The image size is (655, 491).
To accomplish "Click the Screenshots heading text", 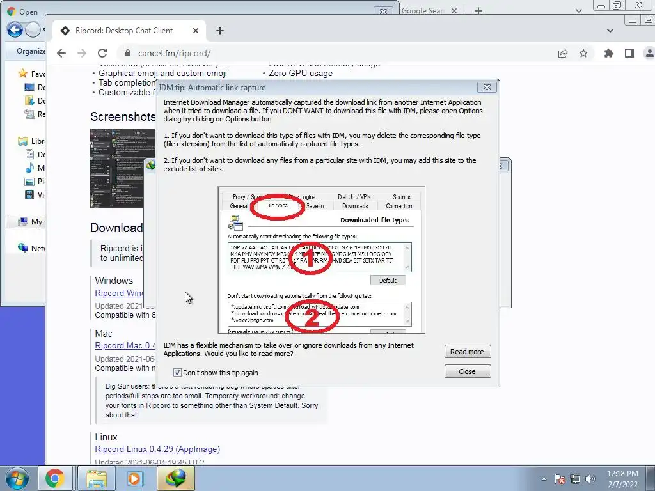I will pyautogui.click(x=123, y=116).
